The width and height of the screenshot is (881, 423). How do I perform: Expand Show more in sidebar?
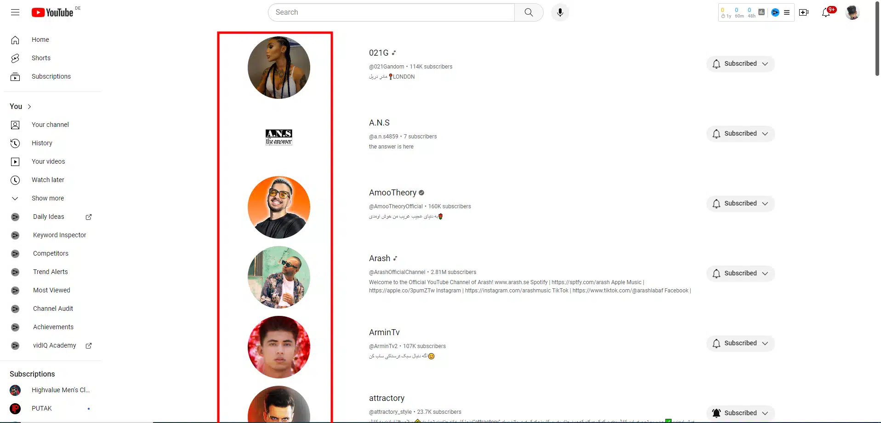coord(47,198)
